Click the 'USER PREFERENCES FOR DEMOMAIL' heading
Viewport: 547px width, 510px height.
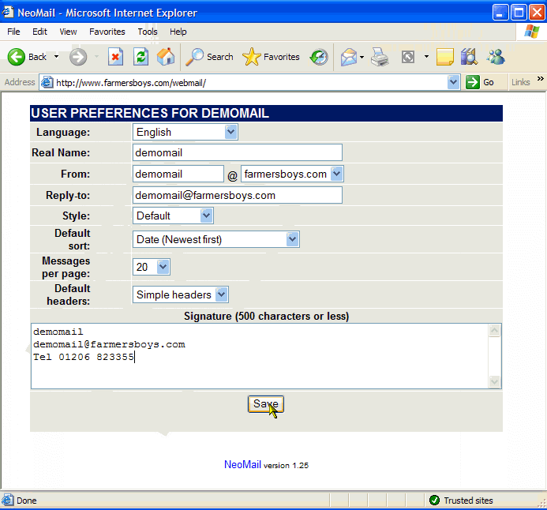(150, 113)
